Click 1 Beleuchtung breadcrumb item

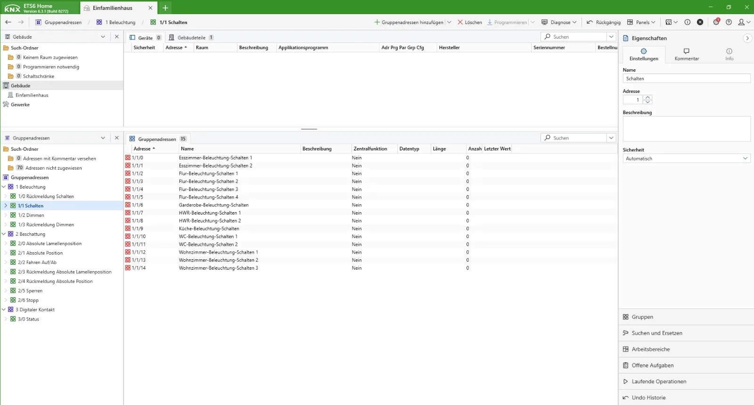tap(116, 22)
